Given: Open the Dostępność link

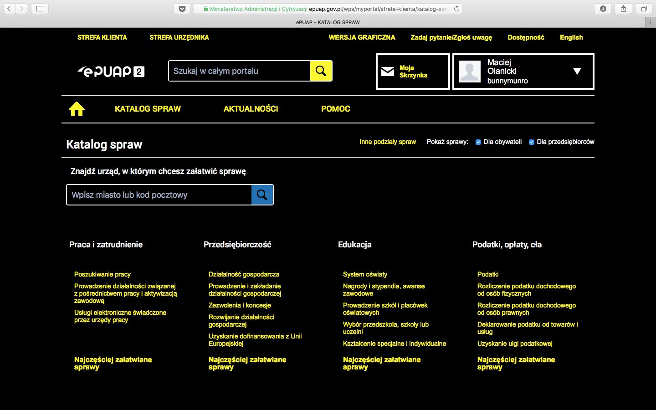Looking at the screenshot, I should (526, 37).
